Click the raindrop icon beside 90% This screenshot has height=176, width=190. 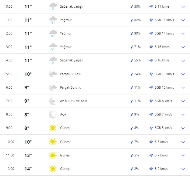coord(132,33)
